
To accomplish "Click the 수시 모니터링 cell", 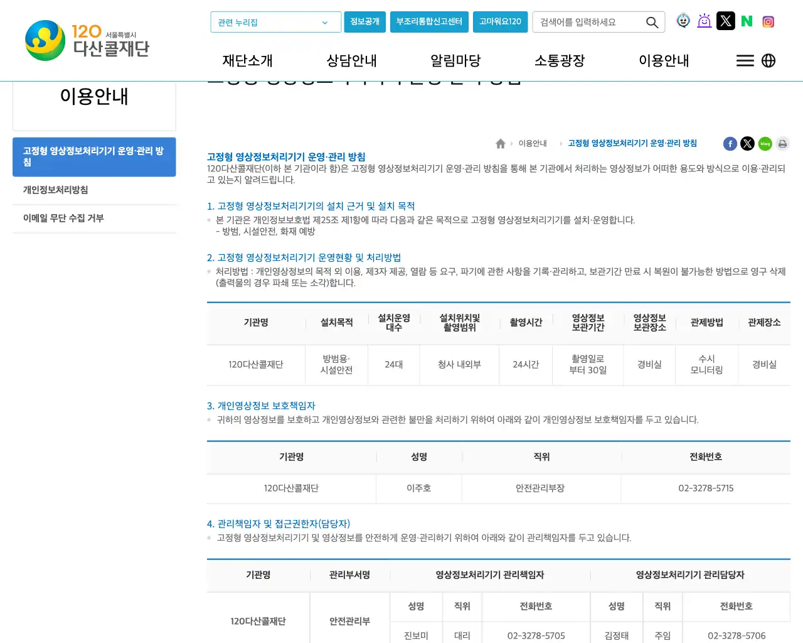I will (706, 365).
